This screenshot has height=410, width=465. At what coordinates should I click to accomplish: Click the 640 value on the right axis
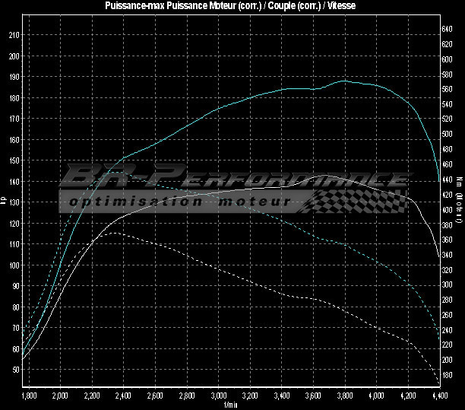448,28
